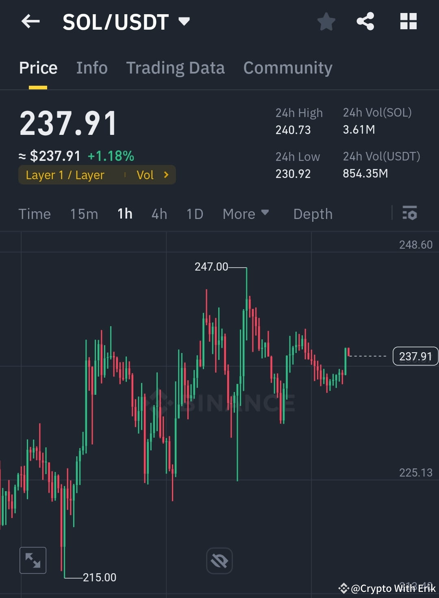View the Community tab

287,67
